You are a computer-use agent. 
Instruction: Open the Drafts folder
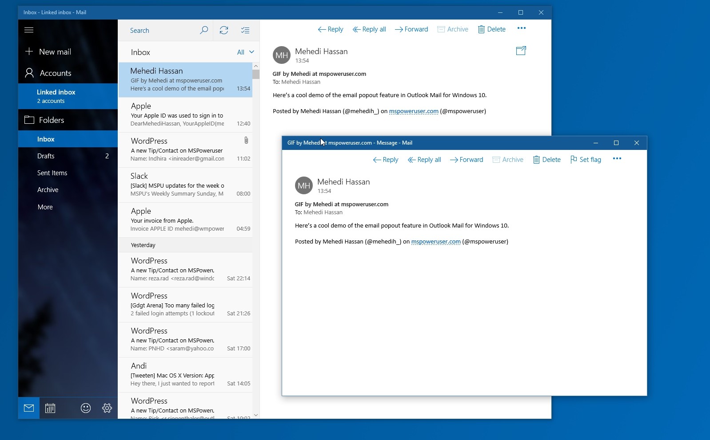(x=46, y=156)
